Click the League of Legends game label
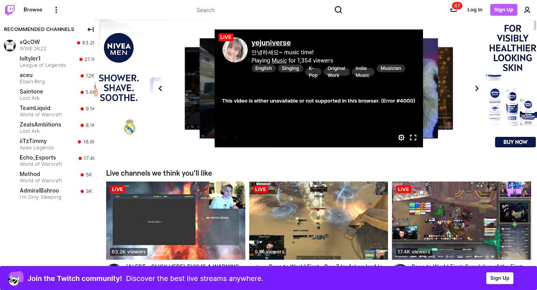The width and height of the screenshot is (537, 290). click(43, 65)
